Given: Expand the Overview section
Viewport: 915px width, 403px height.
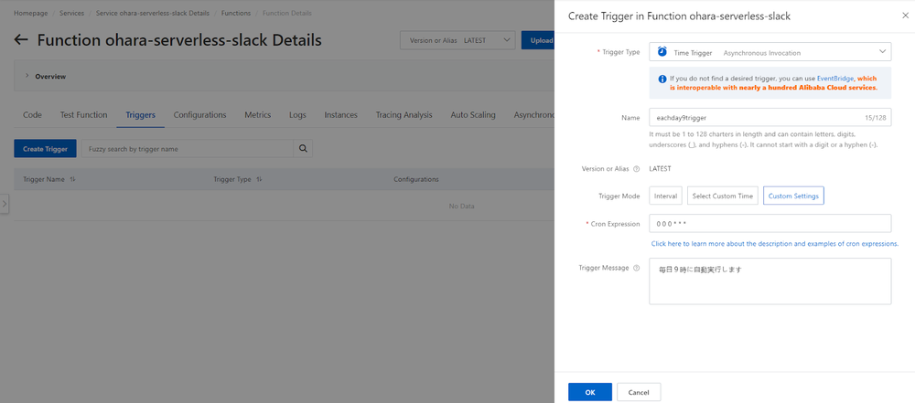Looking at the screenshot, I should coord(27,77).
